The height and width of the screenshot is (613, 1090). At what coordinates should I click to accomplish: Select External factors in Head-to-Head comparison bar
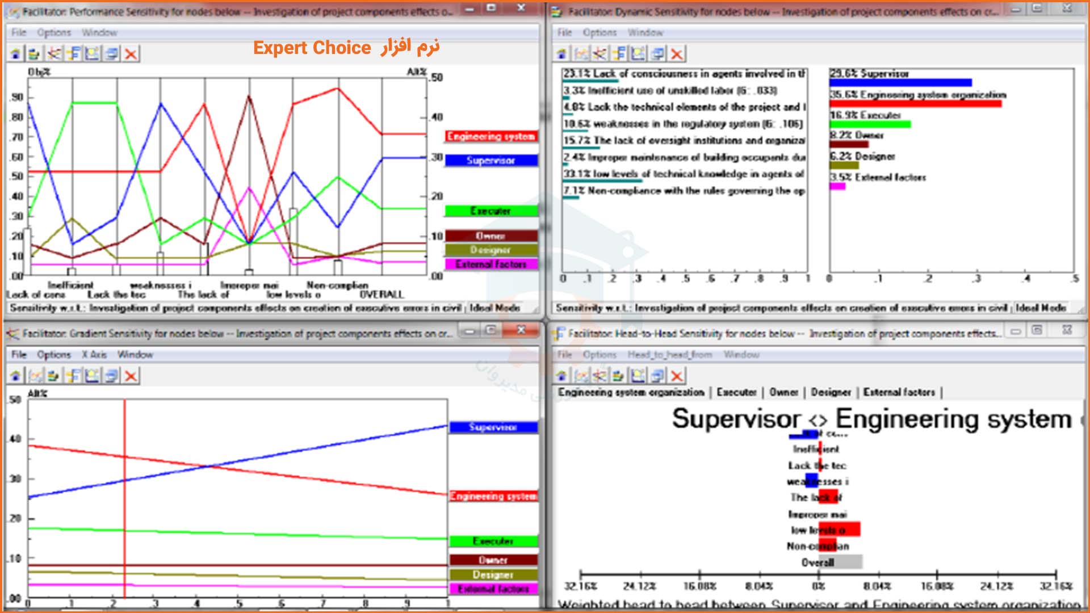click(899, 392)
